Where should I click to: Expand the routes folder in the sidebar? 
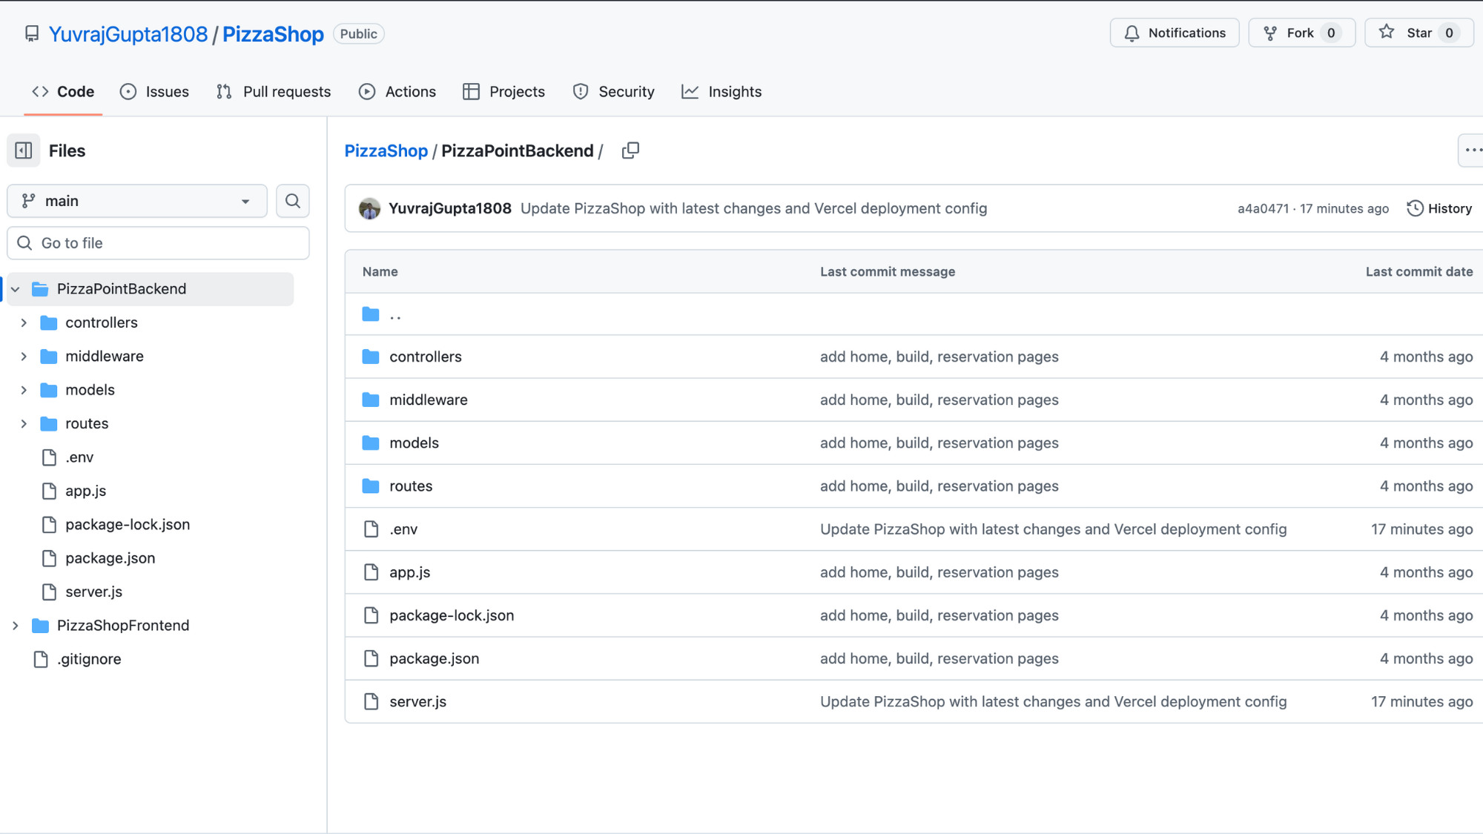(24, 424)
